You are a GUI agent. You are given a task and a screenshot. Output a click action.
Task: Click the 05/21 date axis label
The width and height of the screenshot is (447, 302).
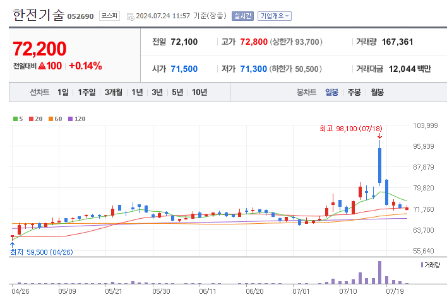[x=114, y=291]
